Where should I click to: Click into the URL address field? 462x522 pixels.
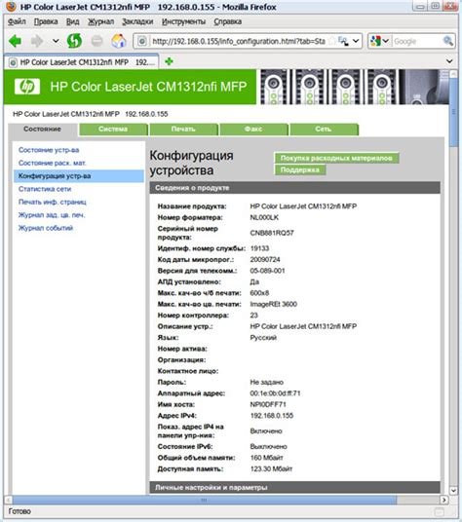pyautogui.click(x=238, y=41)
